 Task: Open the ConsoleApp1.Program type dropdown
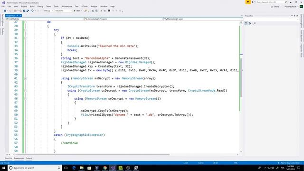pyautogui.click(x=124, y=19)
